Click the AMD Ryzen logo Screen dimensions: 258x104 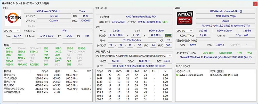click(13, 18)
